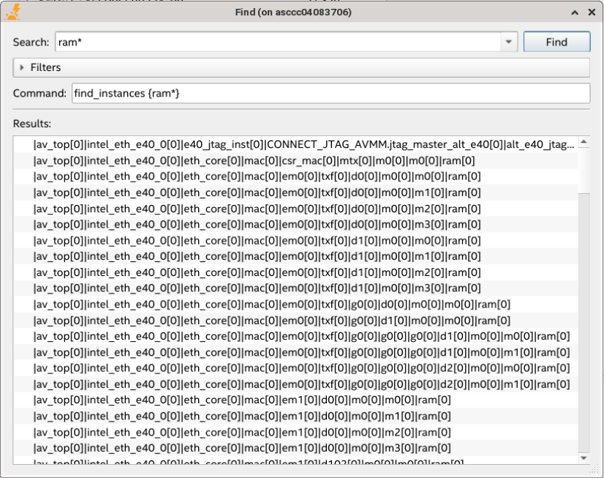Select result csr_mac[0]|mtx[0]|m0[0]|m0[0]|ram[0]
Viewport: 604px width, 478px height.
click(x=296, y=160)
